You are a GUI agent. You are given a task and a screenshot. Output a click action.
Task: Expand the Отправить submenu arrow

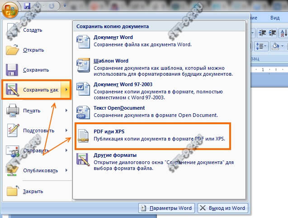point(66,150)
